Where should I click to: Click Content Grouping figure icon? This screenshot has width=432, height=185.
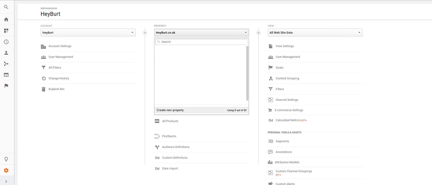tap(270, 79)
